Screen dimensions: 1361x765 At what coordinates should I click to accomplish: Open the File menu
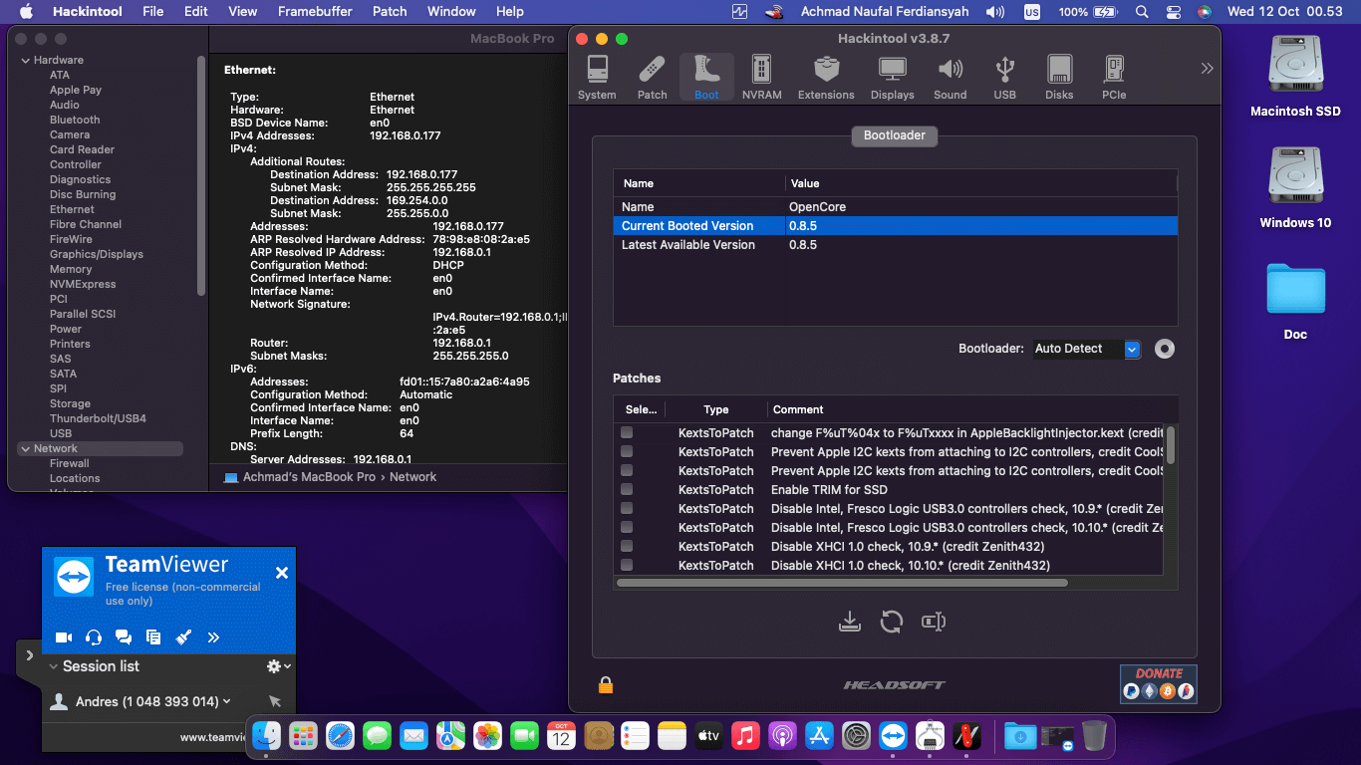pyautogui.click(x=152, y=12)
